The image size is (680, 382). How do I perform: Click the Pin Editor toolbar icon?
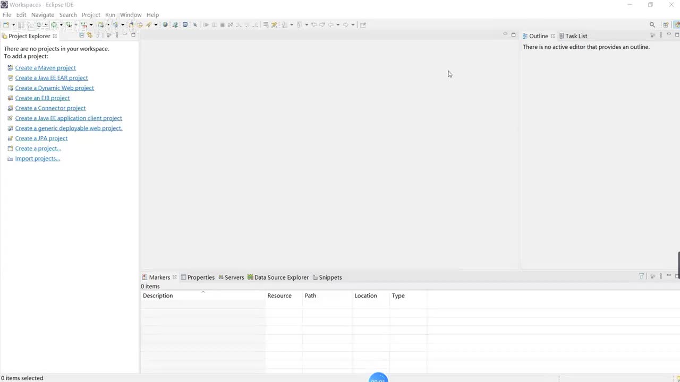pyautogui.click(x=363, y=25)
